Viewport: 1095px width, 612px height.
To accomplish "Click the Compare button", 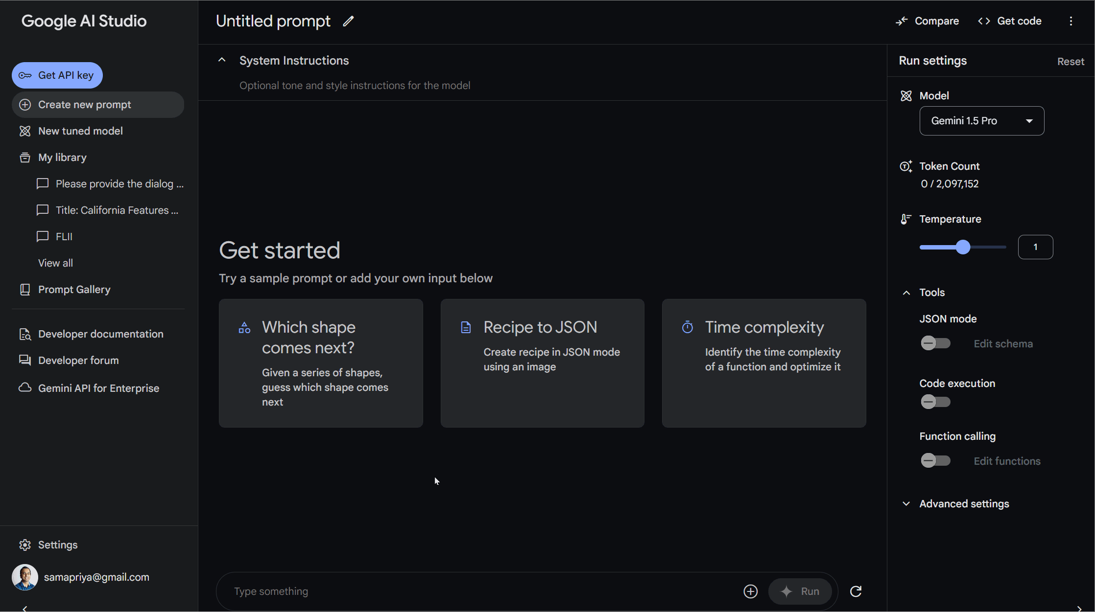I will (927, 21).
